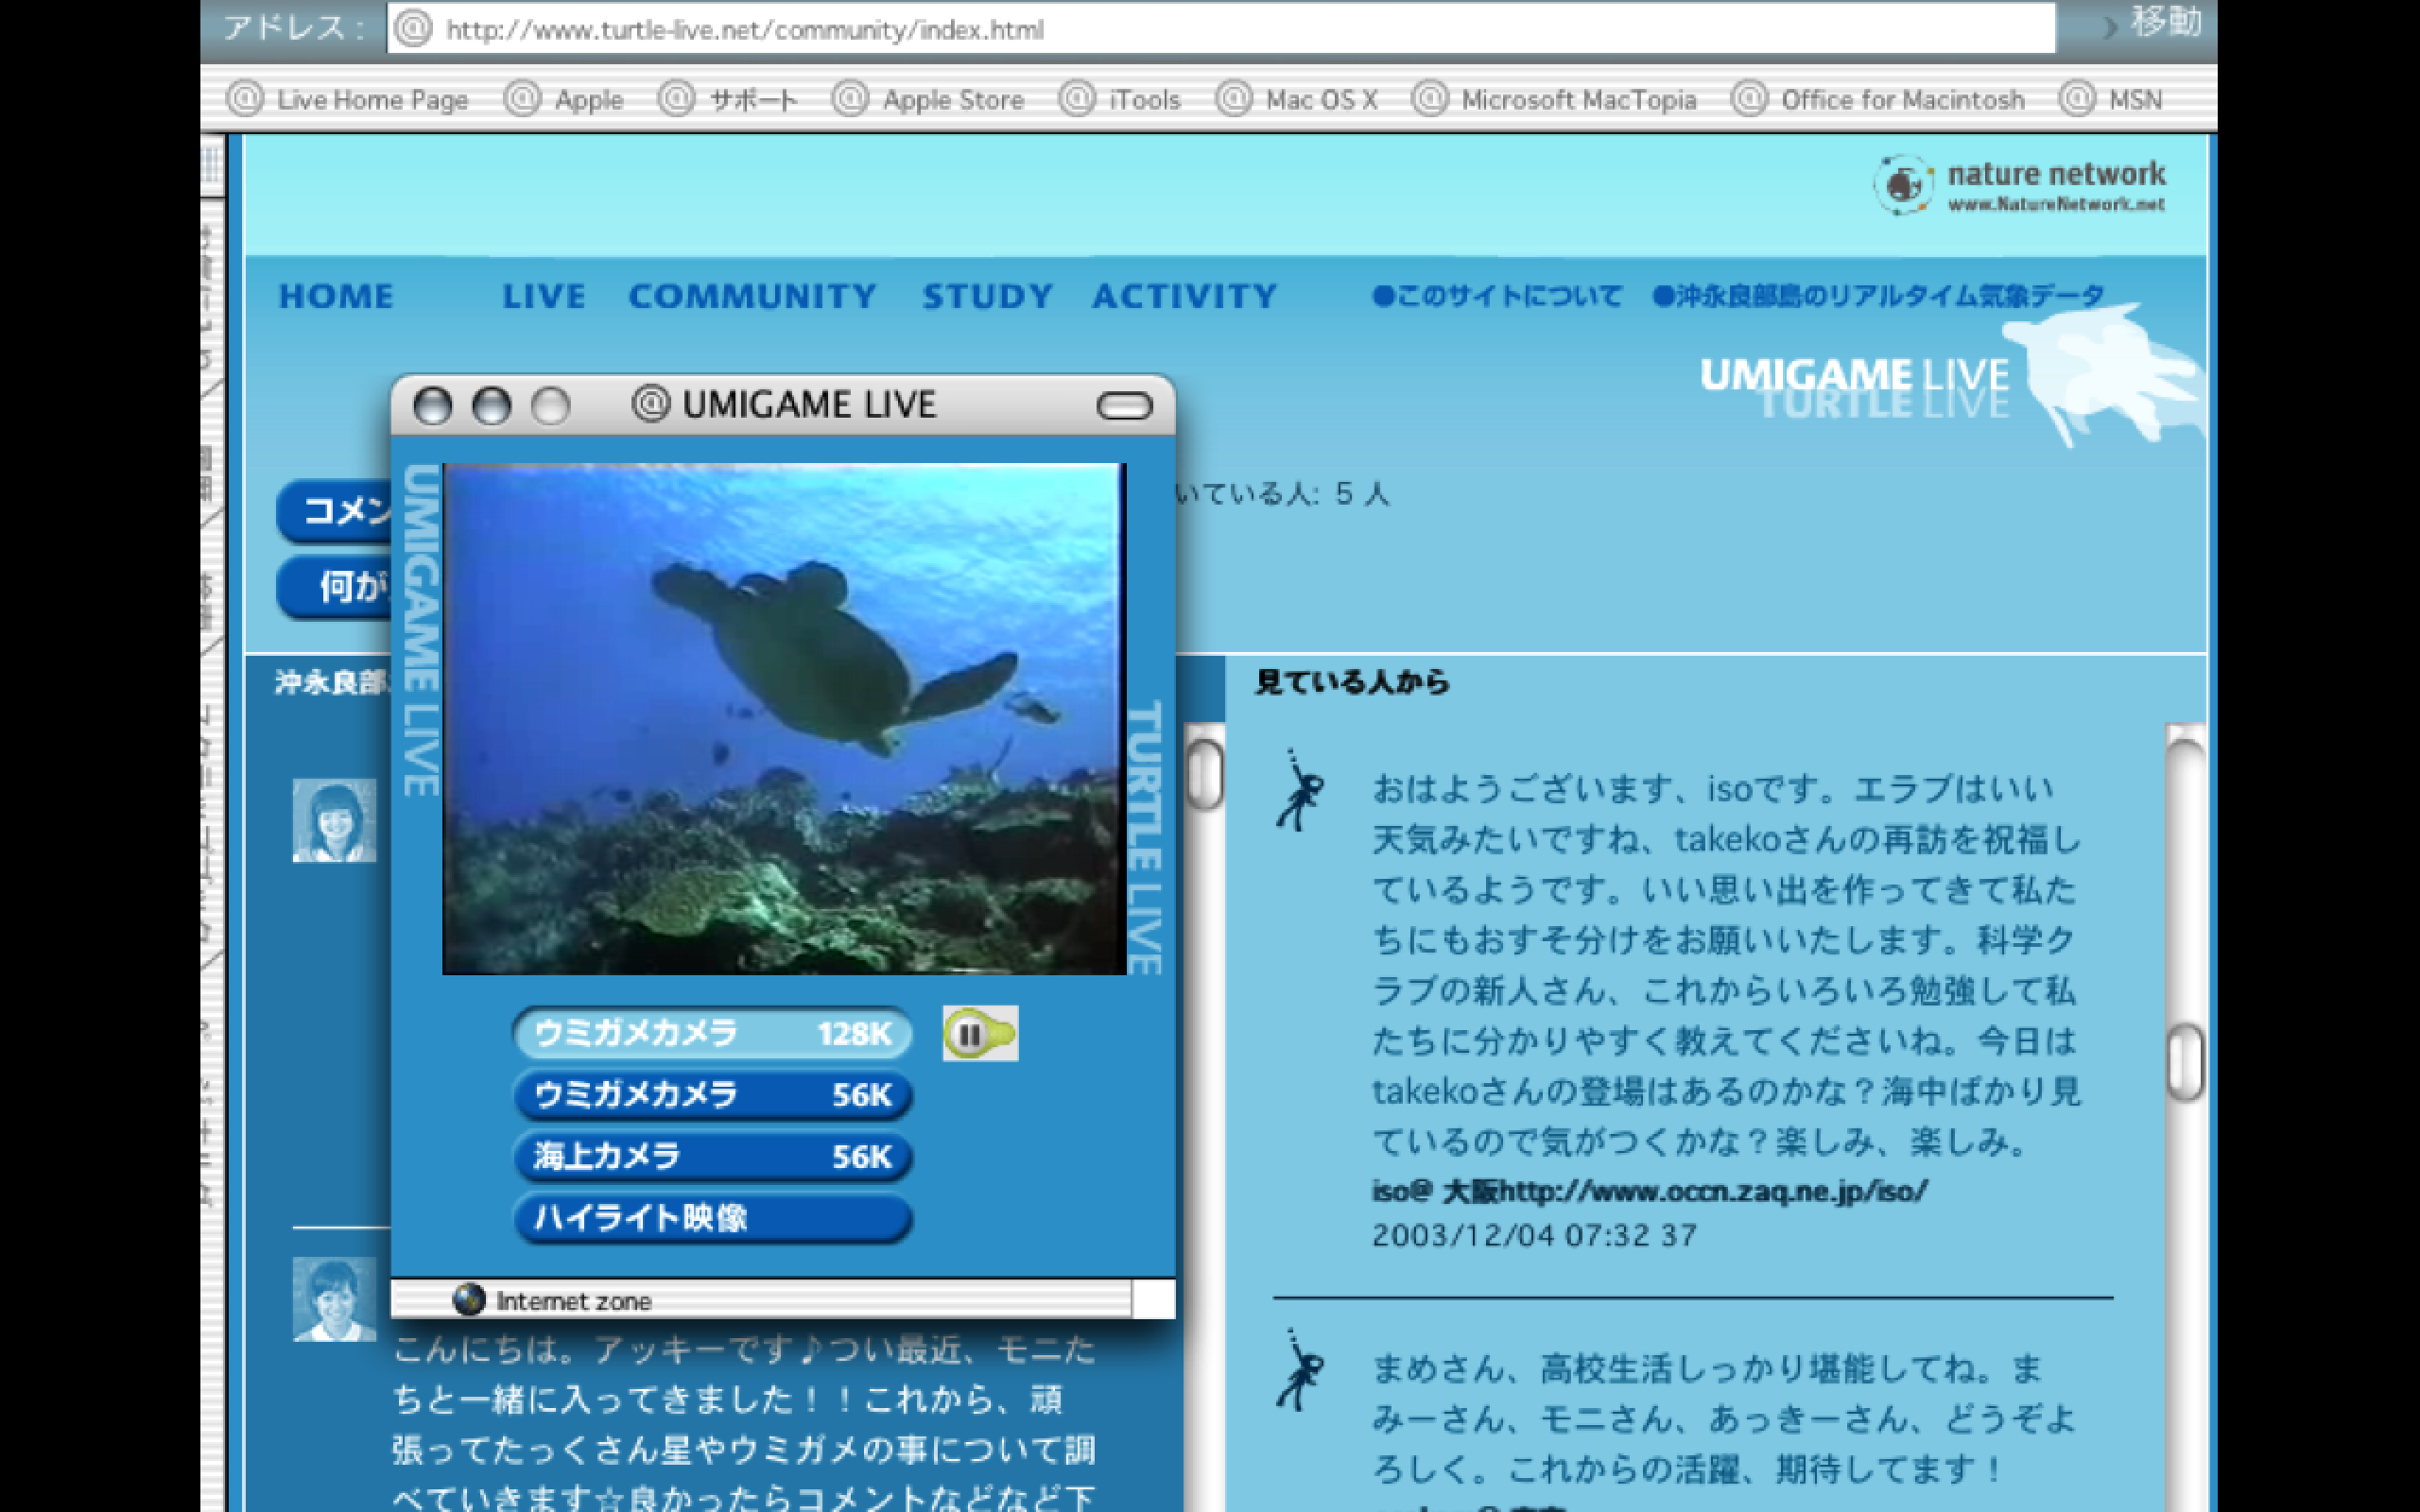Play the ハイライト映像 highlight video
This screenshot has width=2420, height=1512.
click(x=712, y=1218)
